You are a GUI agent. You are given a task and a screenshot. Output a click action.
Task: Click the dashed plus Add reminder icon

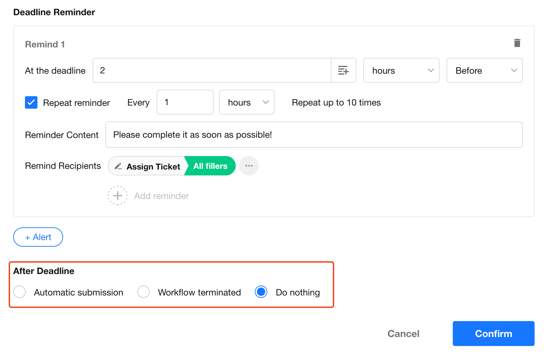pos(118,196)
